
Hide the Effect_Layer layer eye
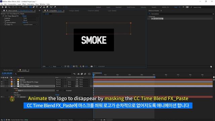tap(2, 84)
